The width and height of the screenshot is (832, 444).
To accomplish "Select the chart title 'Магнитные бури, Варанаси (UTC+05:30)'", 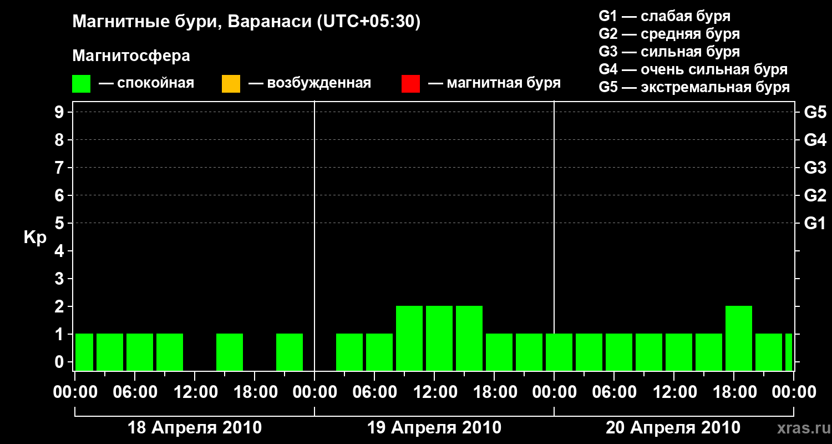I will tap(247, 22).
